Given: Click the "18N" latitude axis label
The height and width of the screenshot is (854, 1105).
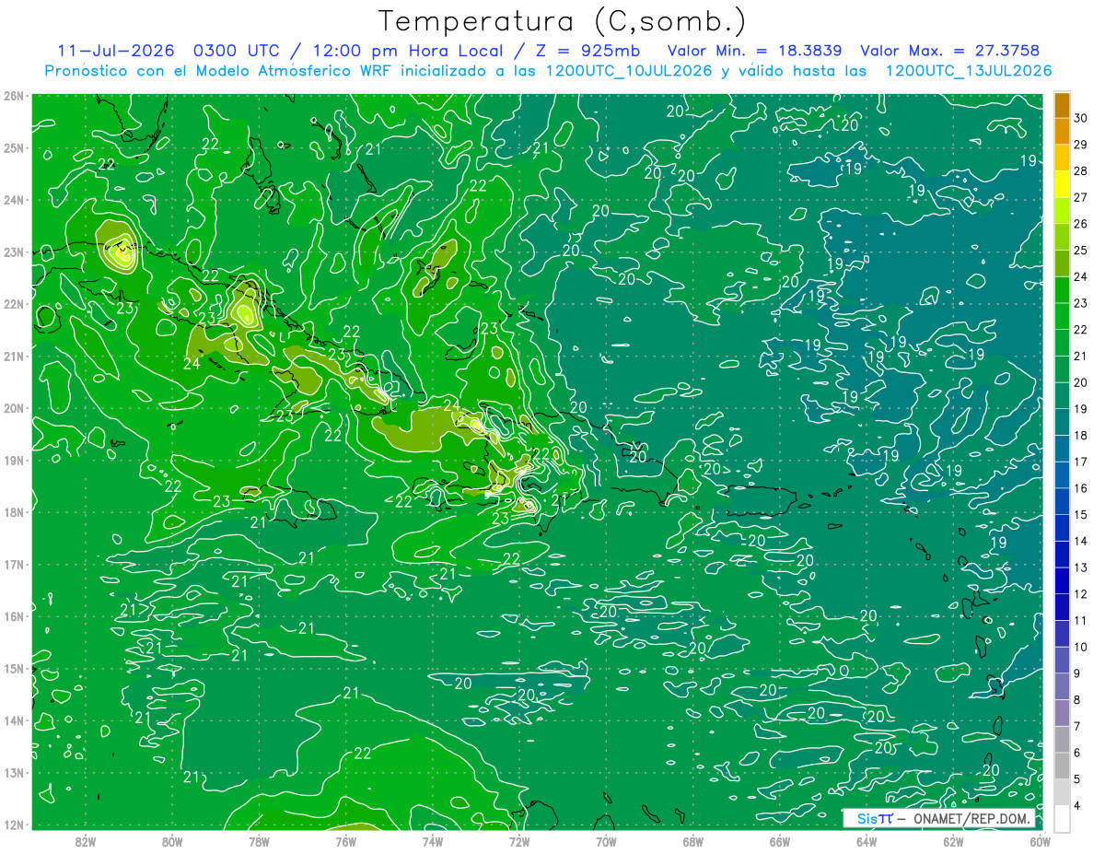Looking at the screenshot, I should [13, 512].
